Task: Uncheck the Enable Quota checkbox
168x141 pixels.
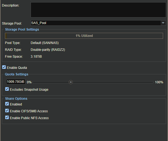Action: [4, 67]
